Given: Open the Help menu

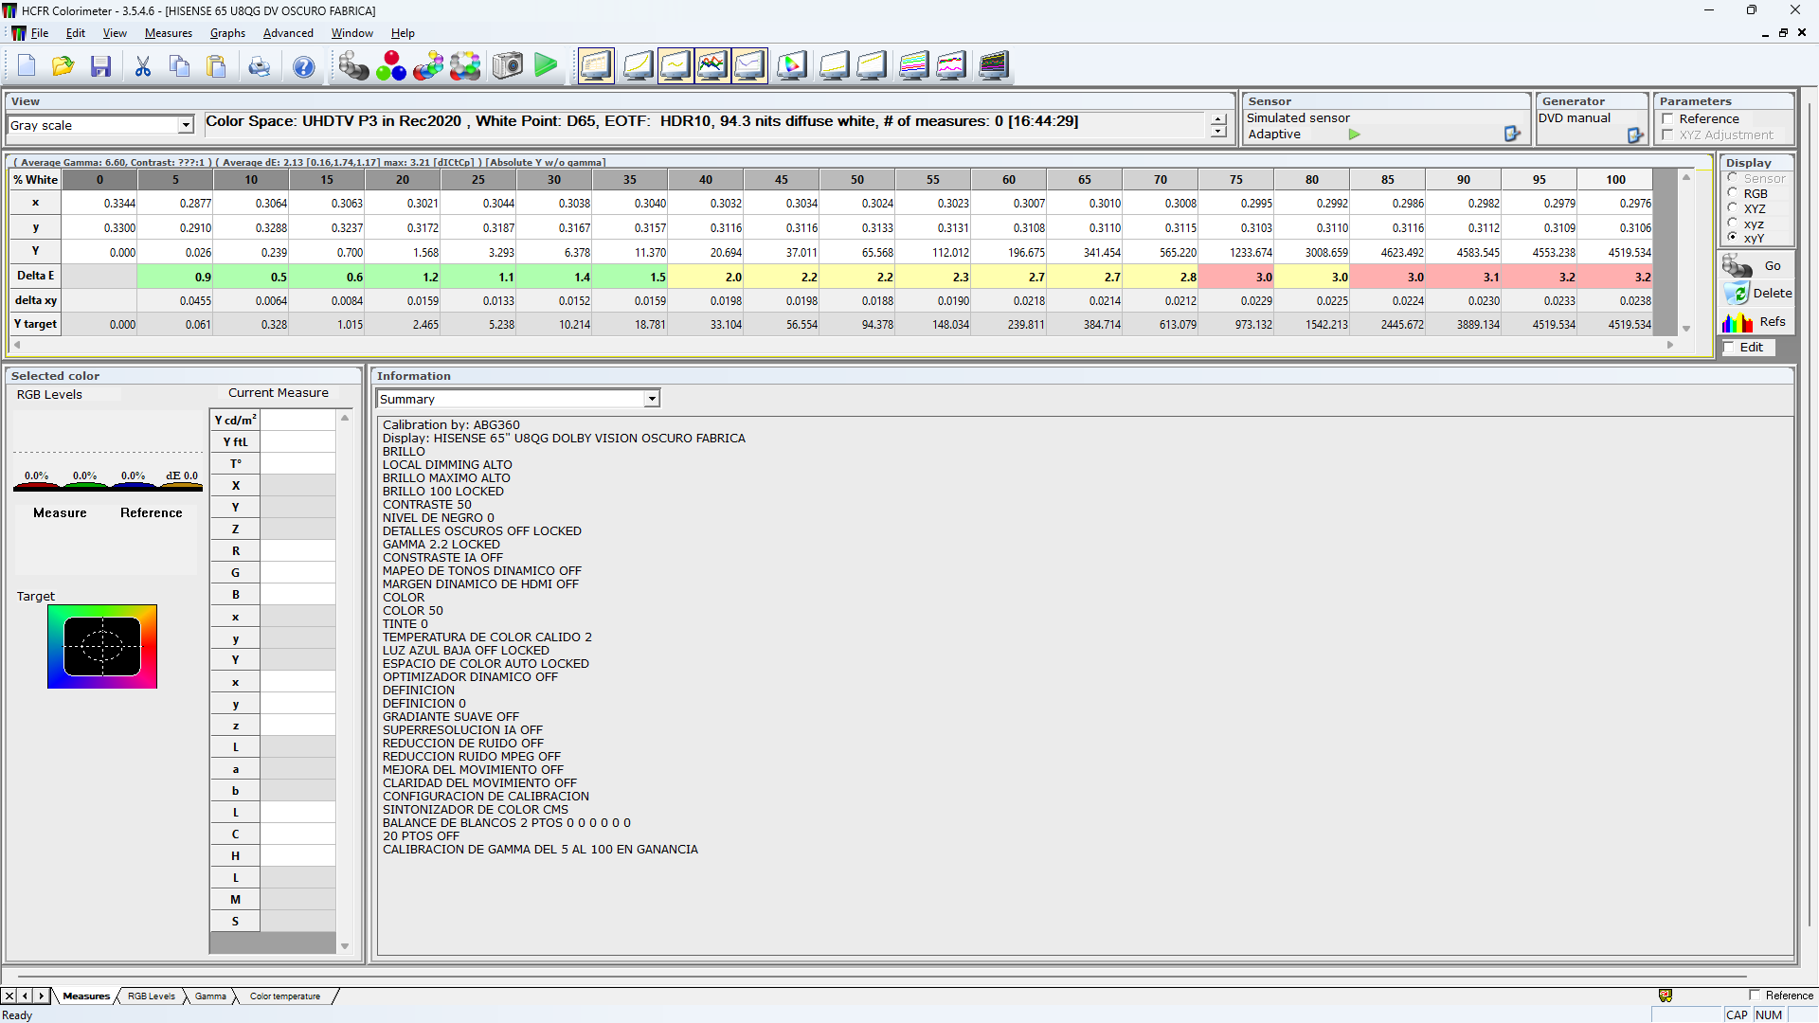Looking at the screenshot, I should (x=403, y=32).
